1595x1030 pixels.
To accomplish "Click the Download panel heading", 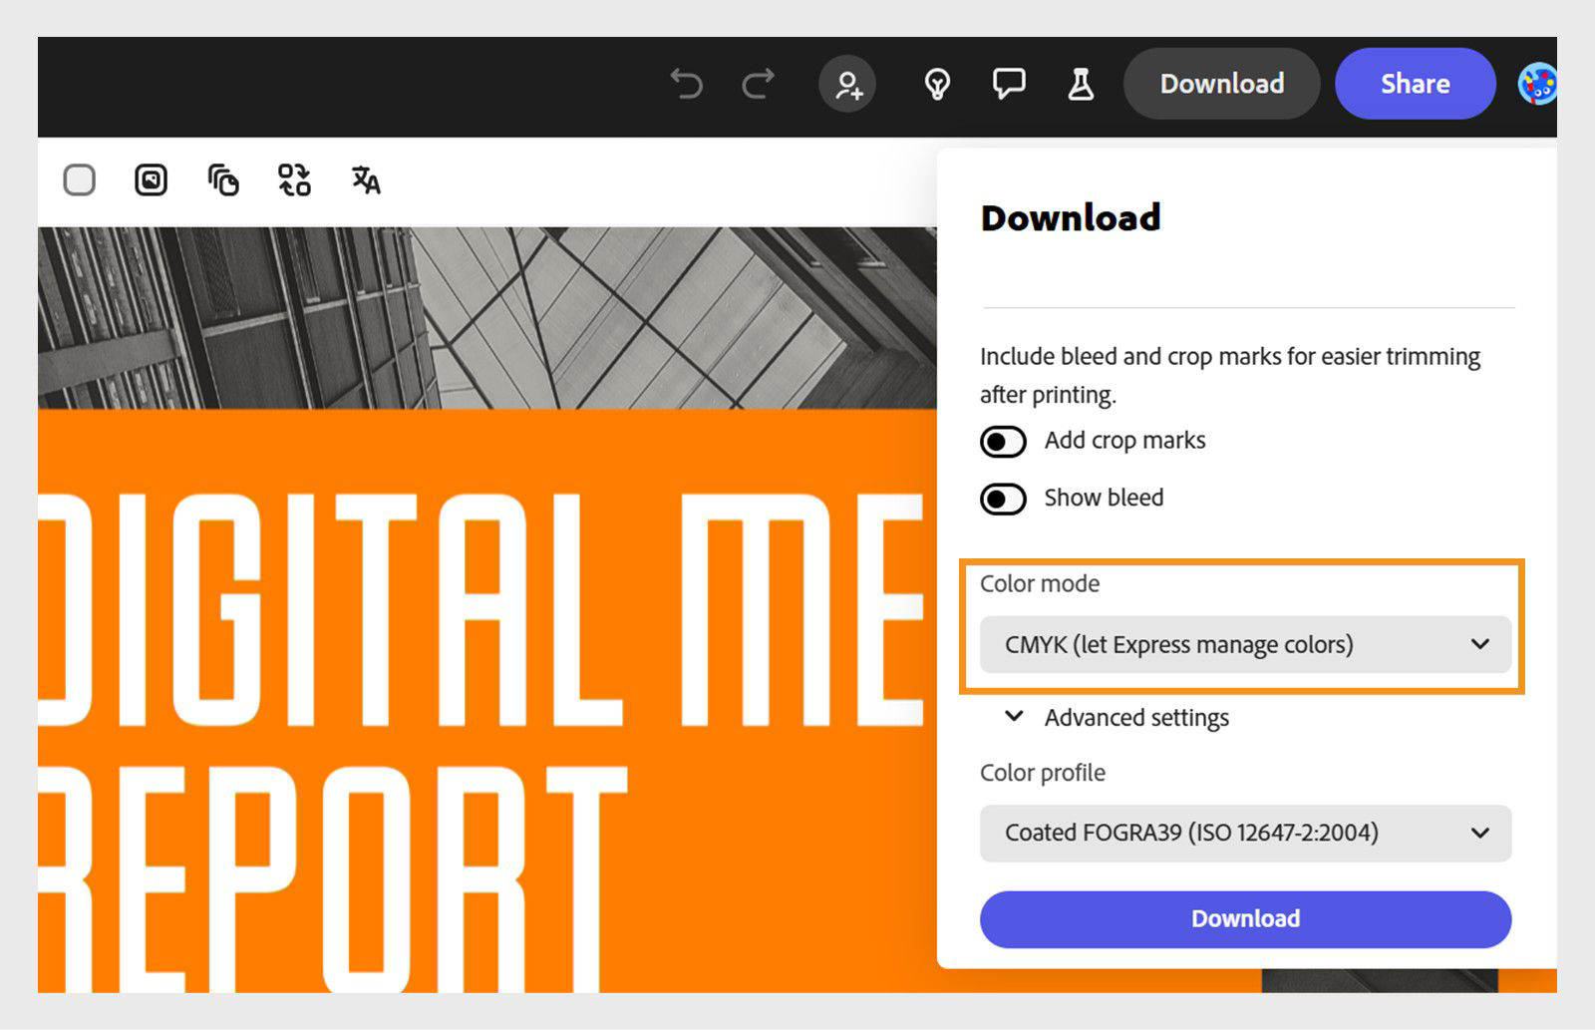I will click(x=1071, y=218).
